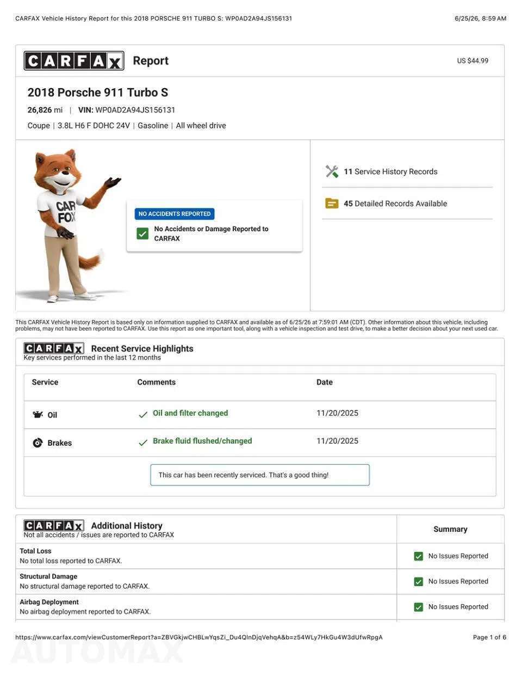Click the 'This car has been recently serviced' box
Image resolution: width=522 pixels, height=676 pixels.
pos(260,475)
